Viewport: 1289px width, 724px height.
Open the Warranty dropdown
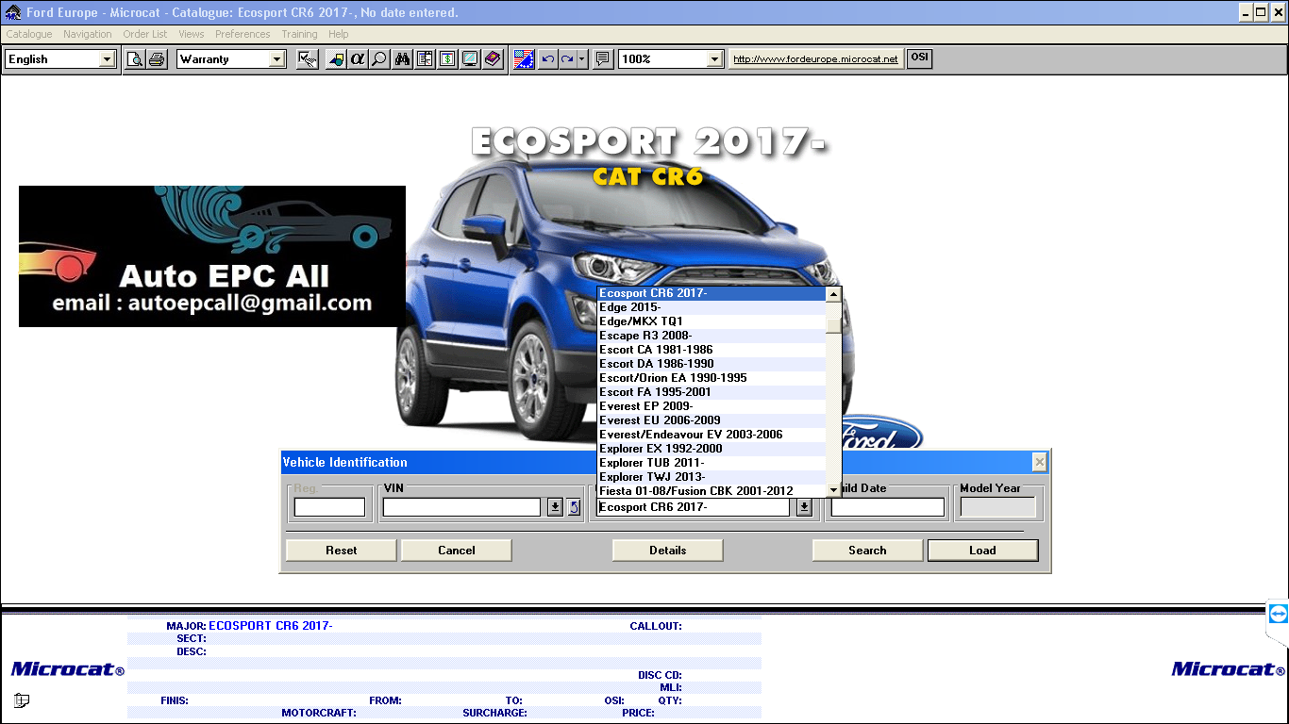(x=276, y=58)
